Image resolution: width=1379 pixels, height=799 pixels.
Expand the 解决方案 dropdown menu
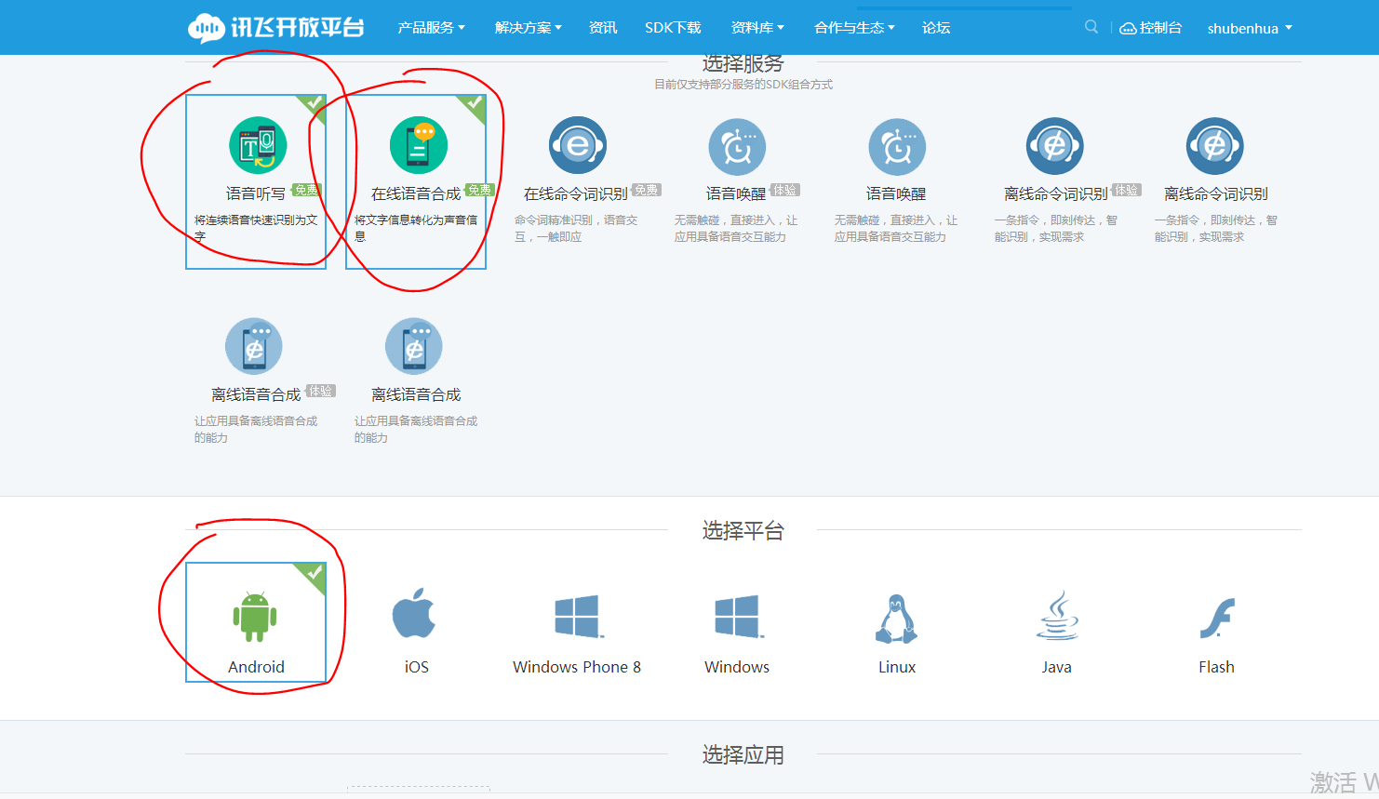(529, 28)
